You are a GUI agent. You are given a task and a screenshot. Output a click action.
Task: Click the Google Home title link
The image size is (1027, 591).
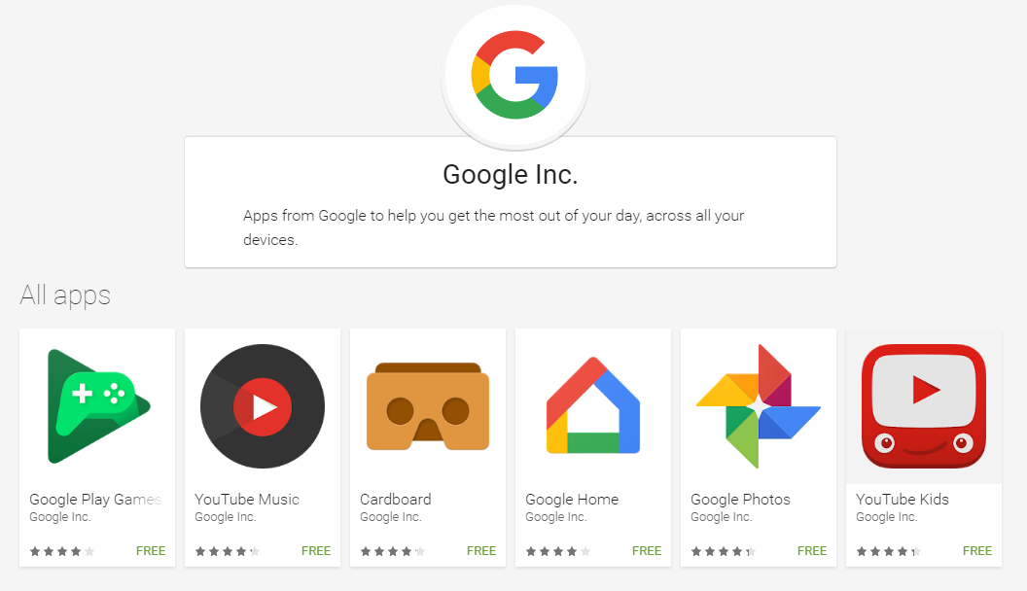(572, 500)
